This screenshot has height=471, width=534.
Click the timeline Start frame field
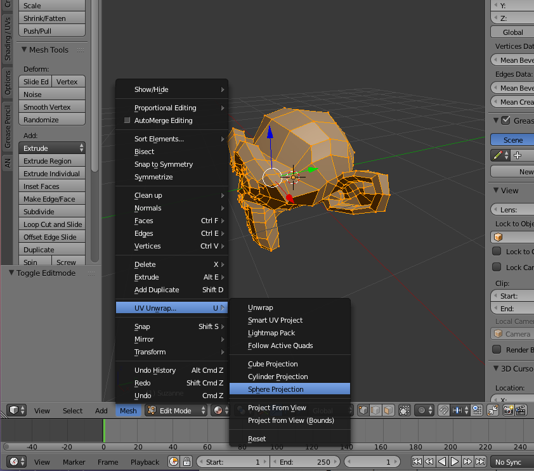233,462
